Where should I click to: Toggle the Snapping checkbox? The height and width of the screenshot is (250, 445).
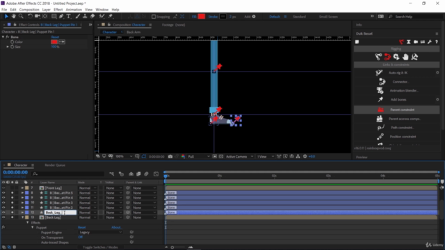pos(154,17)
